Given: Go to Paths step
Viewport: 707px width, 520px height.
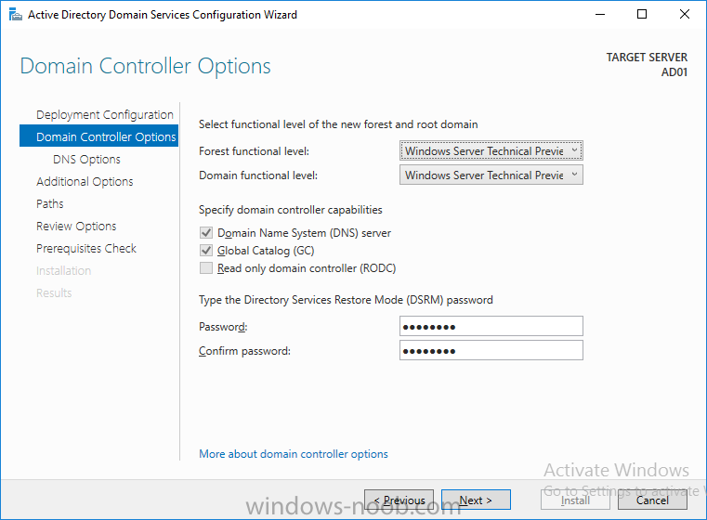Looking at the screenshot, I should pos(49,203).
